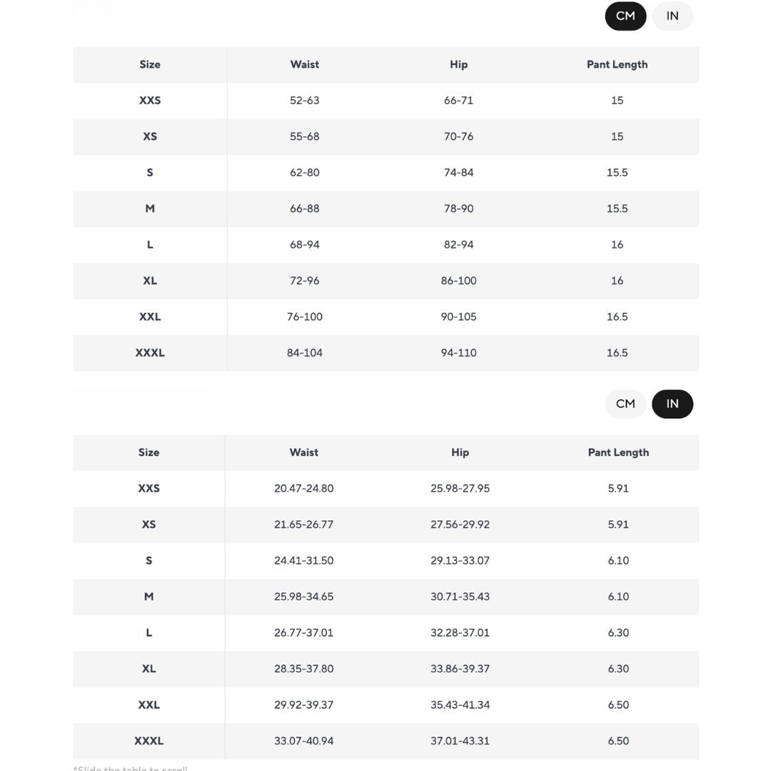This screenshot has height=771, width=771.
Task: Click the XS size label in the inches table
Action: coord(148,525)
